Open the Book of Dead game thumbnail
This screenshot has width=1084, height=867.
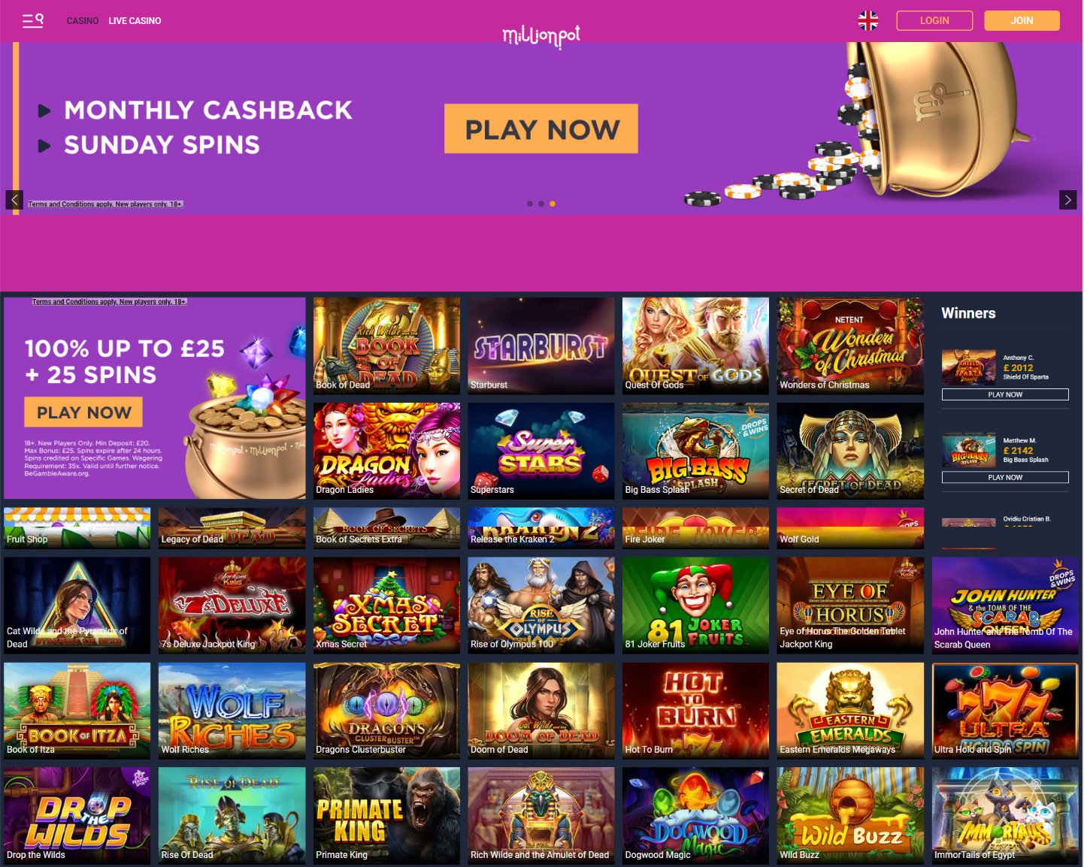click(x=386, y=346)
